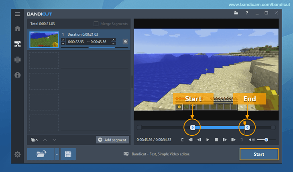Increase segment start time stepper
This screenshot has width=293, height=172.
pos(63,40)
